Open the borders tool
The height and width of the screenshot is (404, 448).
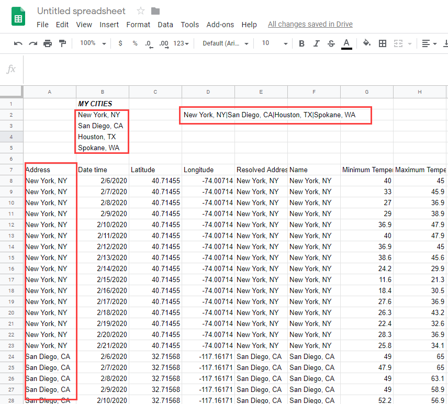(383, 43)
